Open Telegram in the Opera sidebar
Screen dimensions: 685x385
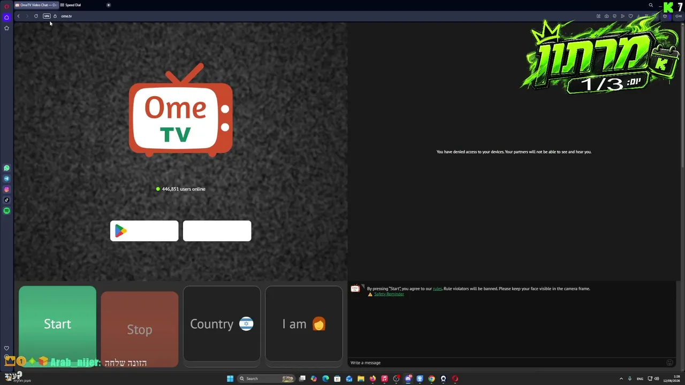(6, 179)
